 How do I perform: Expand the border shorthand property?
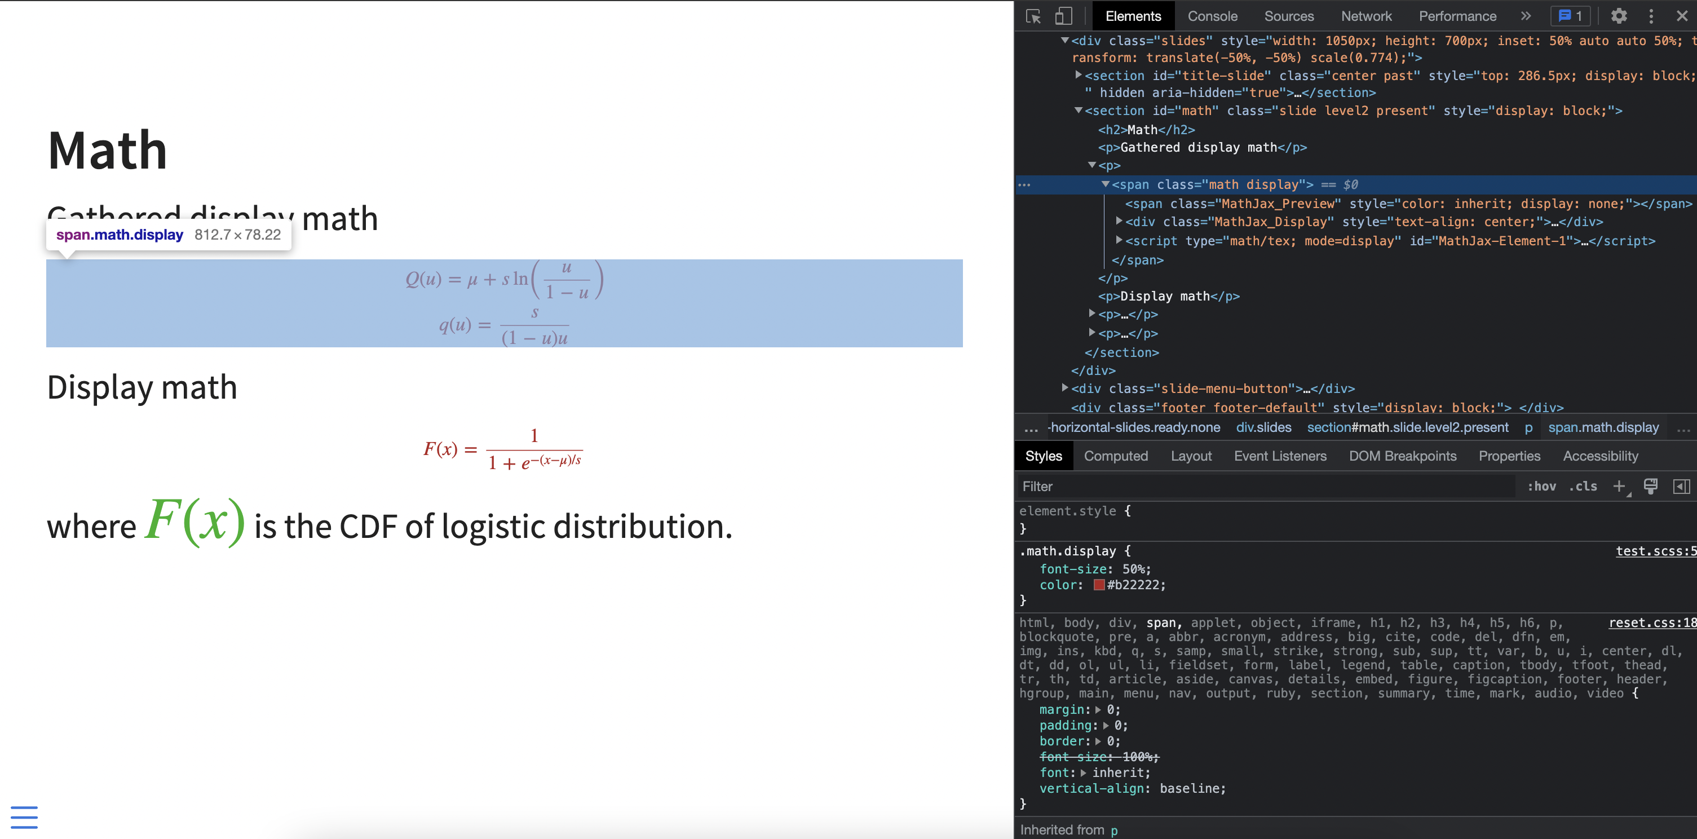point(1098,741)
